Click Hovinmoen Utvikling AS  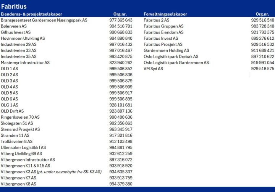[x=23, y=39]
